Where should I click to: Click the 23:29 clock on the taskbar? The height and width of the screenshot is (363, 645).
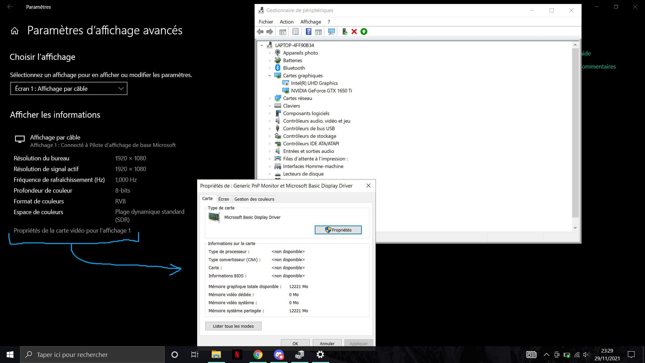tap(607, 351)
